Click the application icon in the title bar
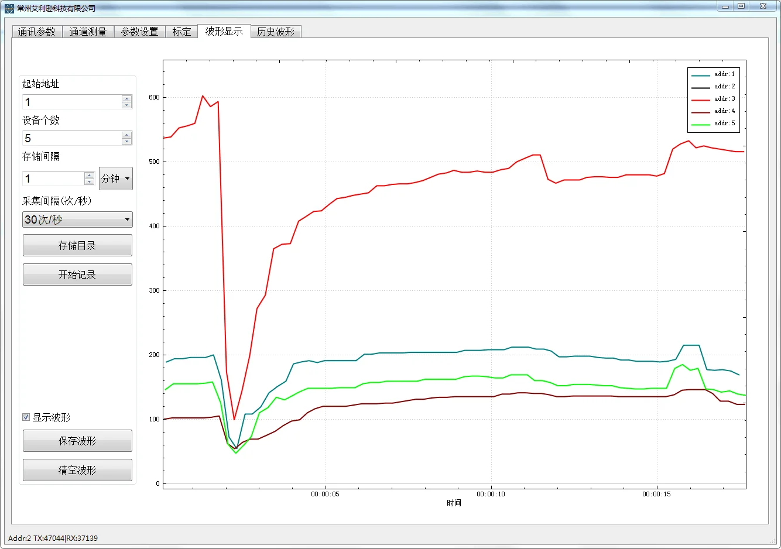 tap(9, 8)
